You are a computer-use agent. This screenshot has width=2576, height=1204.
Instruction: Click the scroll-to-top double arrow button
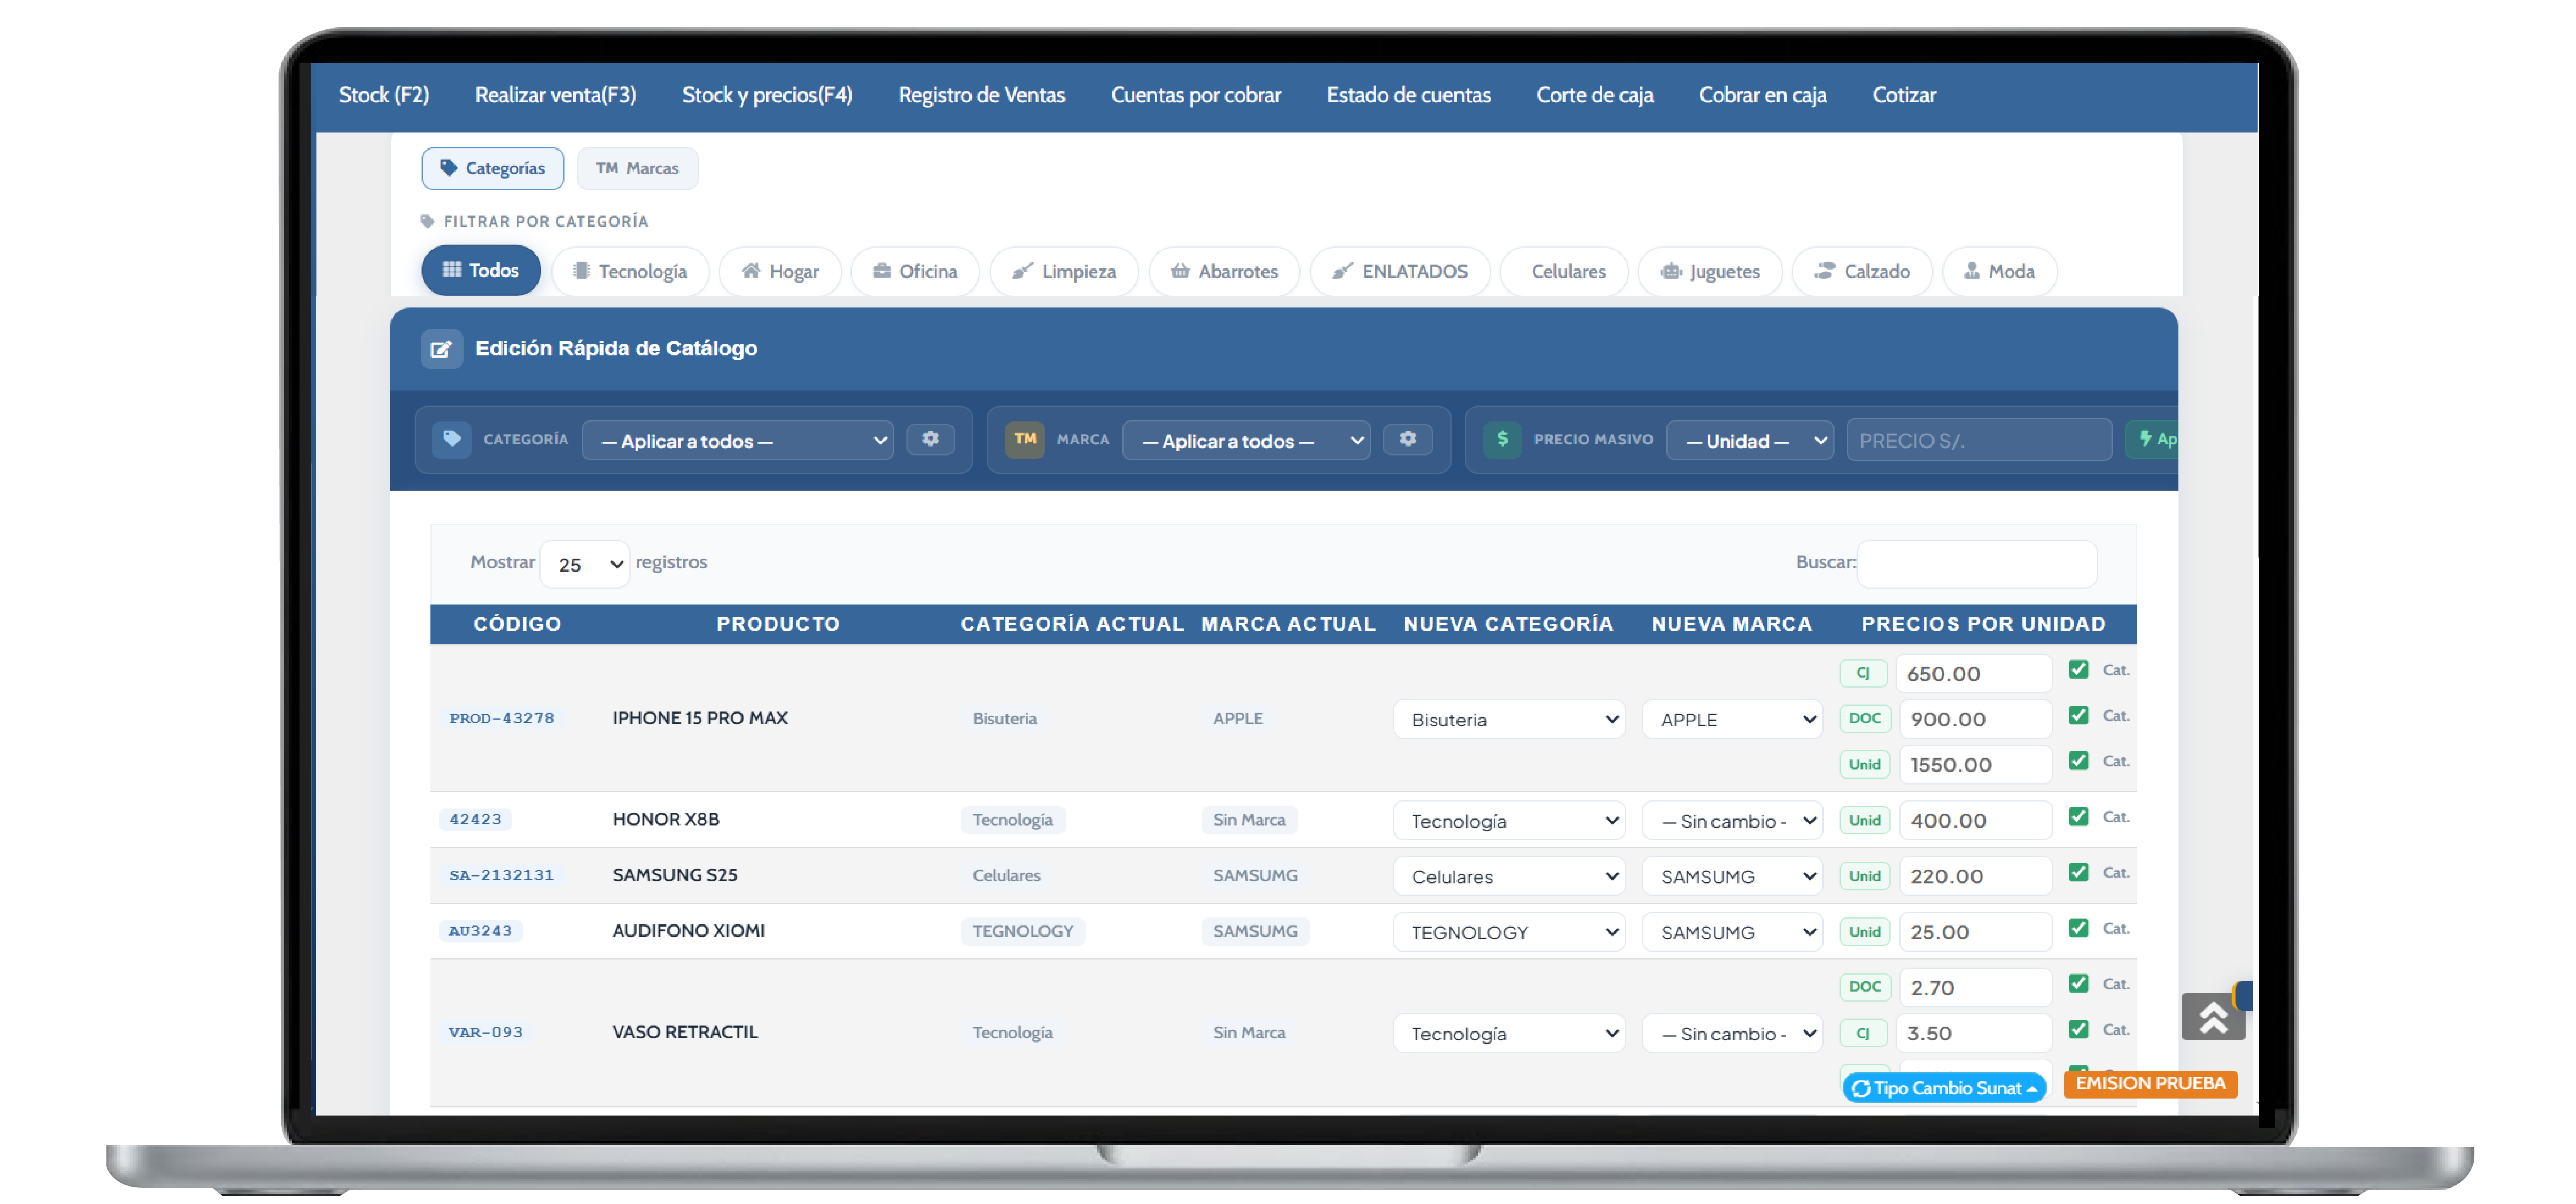(2213, 1017)
